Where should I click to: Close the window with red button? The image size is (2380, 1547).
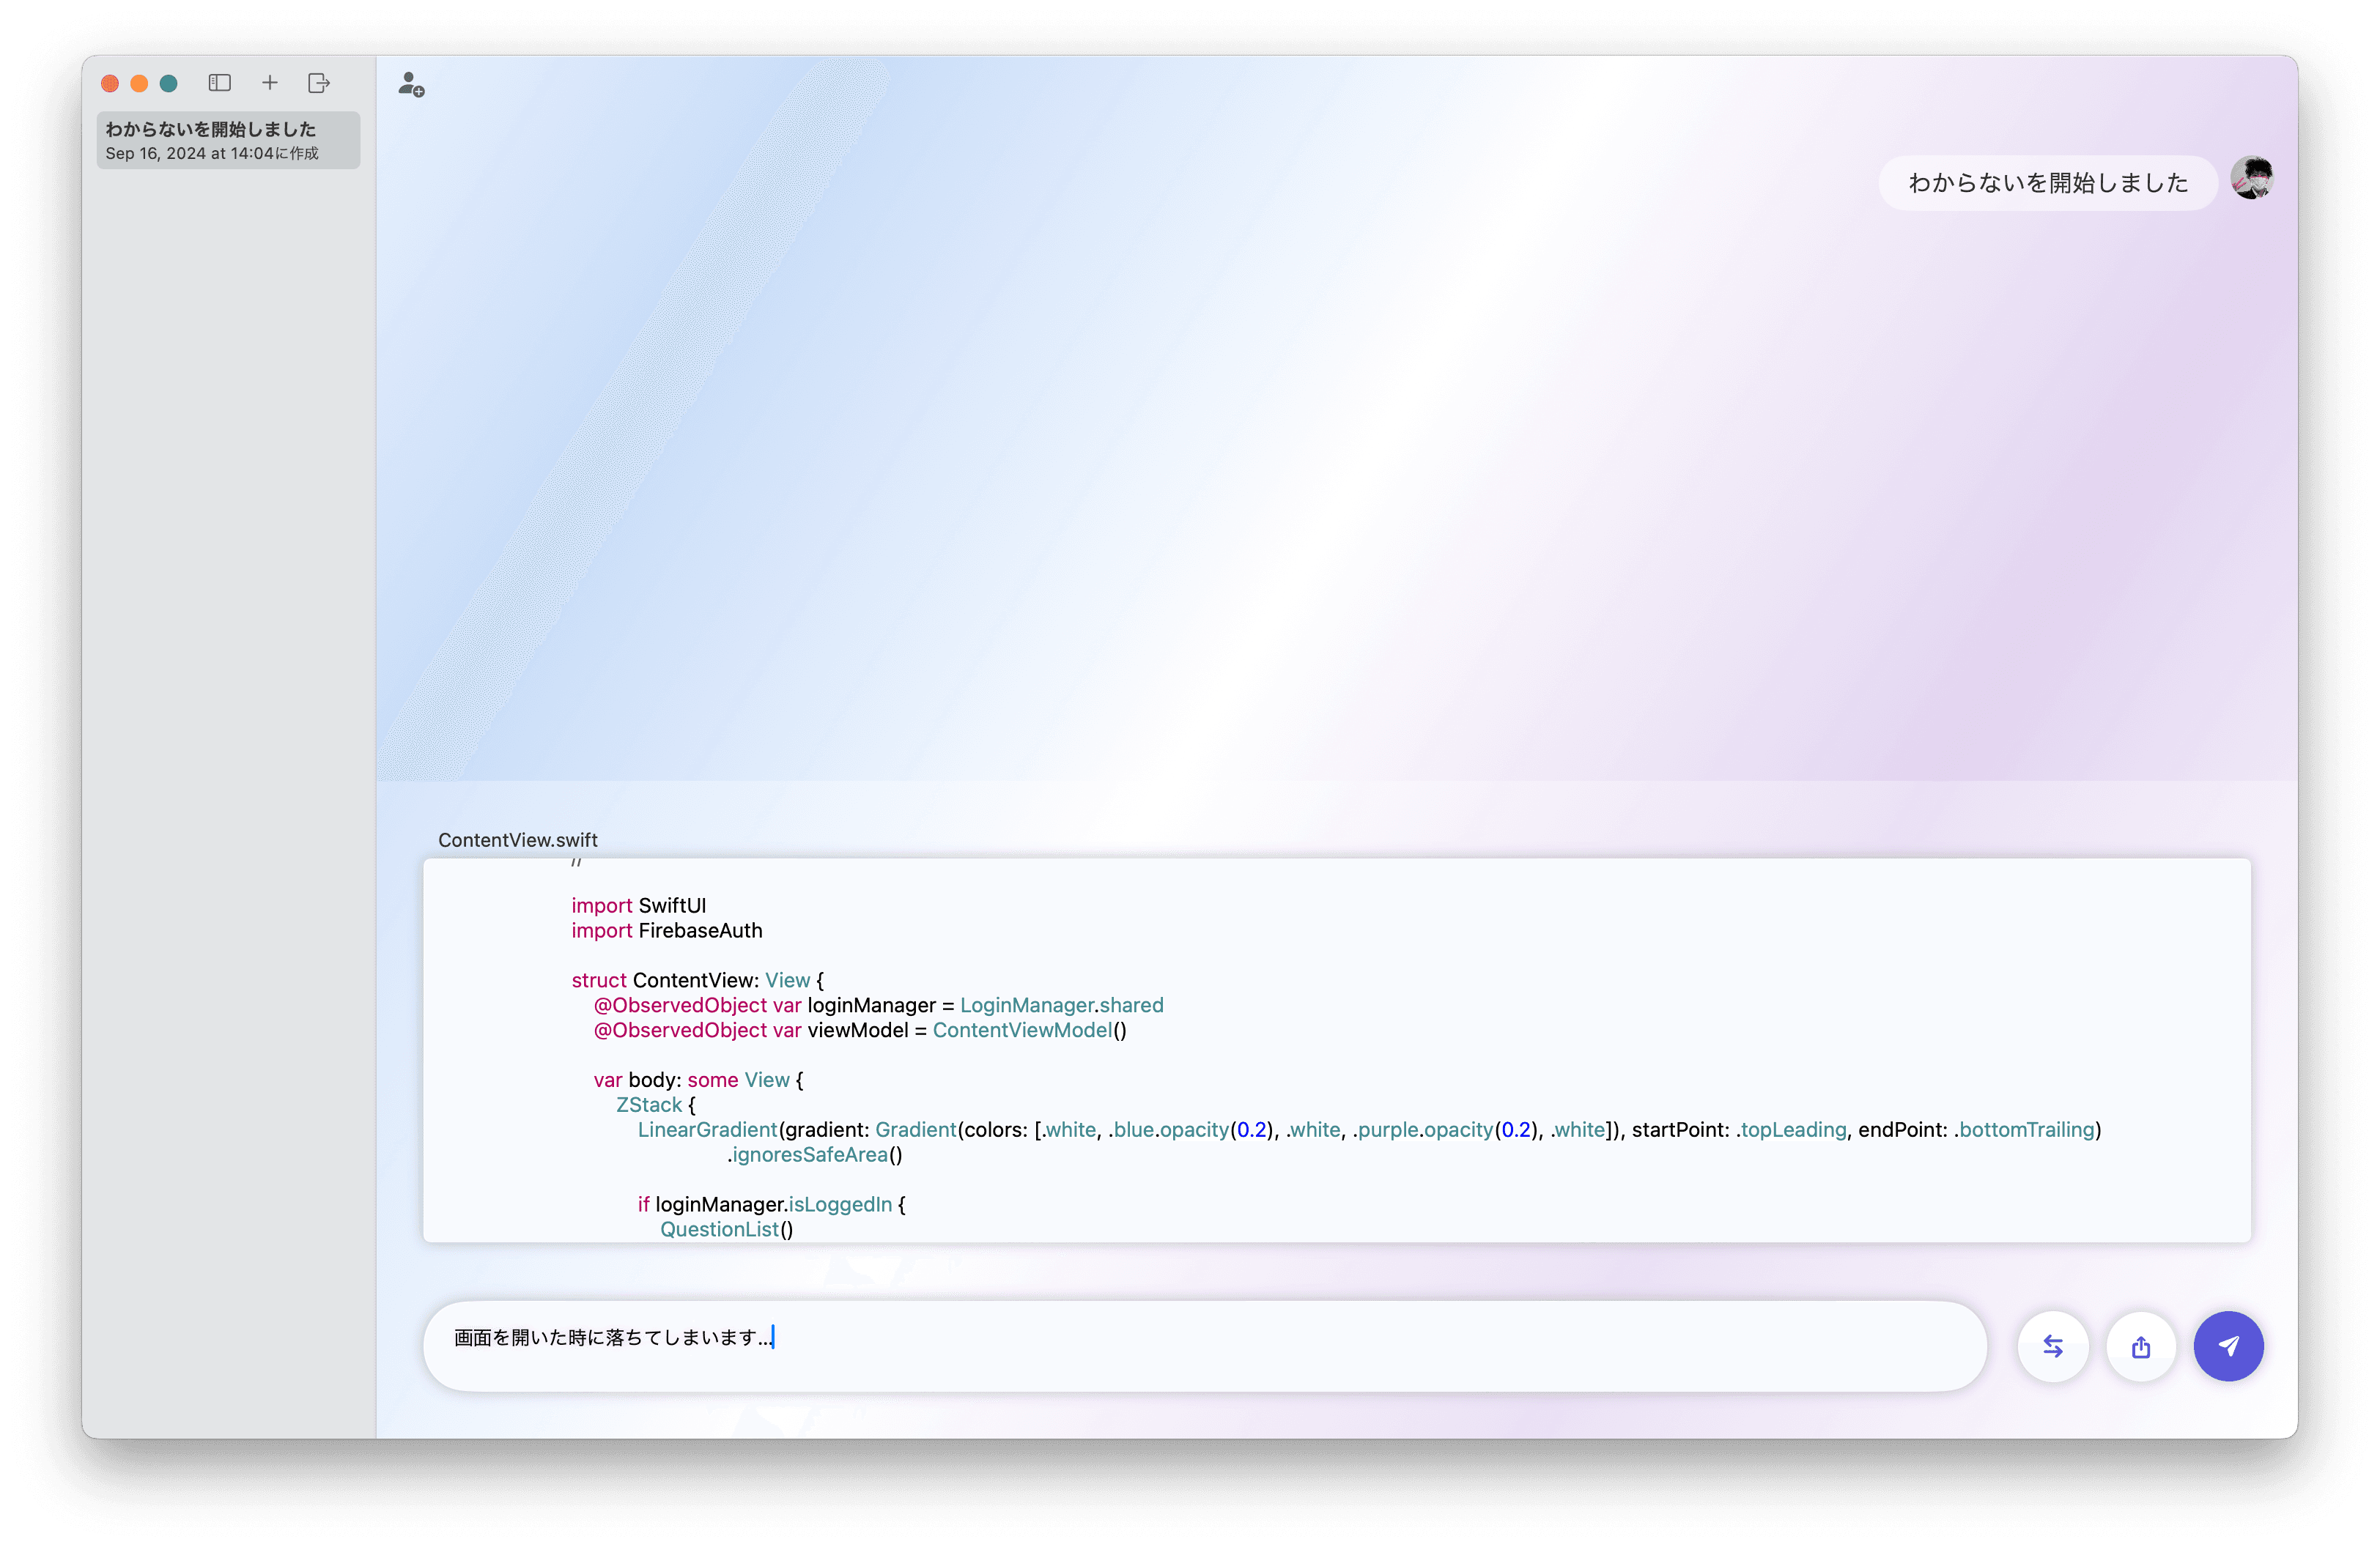(110, 83)
